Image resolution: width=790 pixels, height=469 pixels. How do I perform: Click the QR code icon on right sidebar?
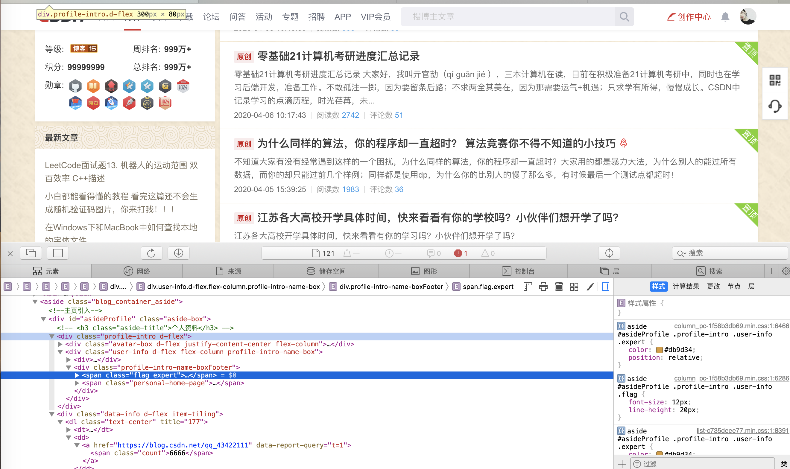point(775,80)
